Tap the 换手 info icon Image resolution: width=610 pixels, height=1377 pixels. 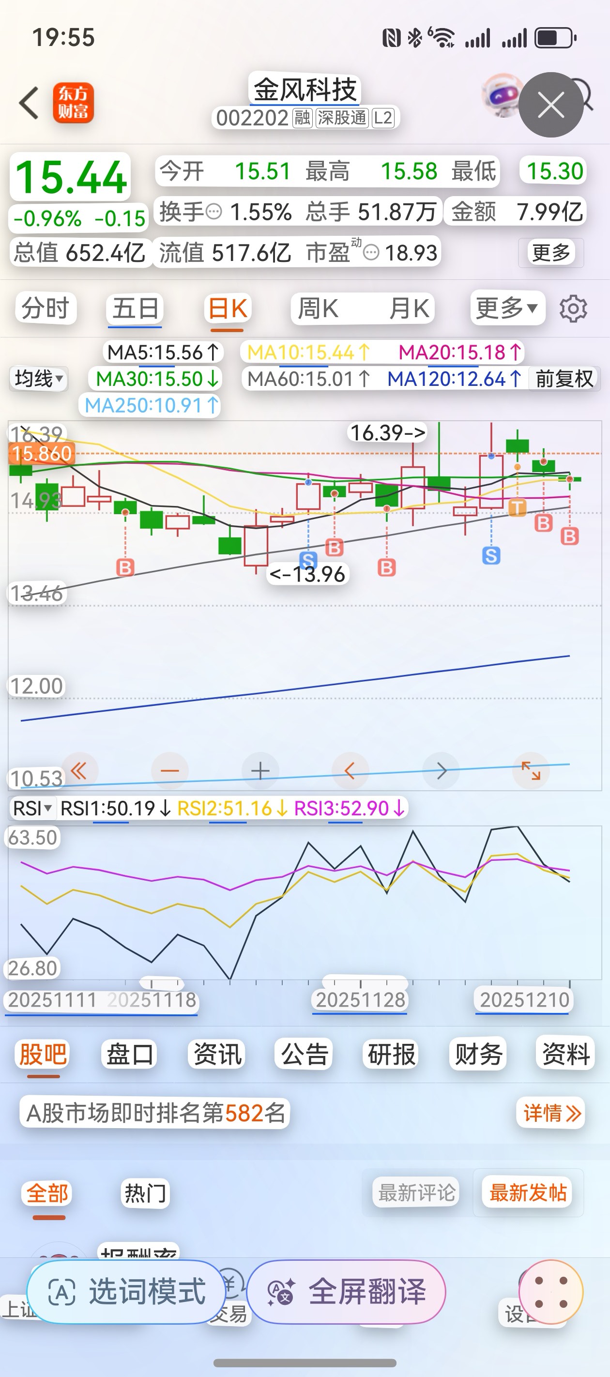[x=214, y=212]
